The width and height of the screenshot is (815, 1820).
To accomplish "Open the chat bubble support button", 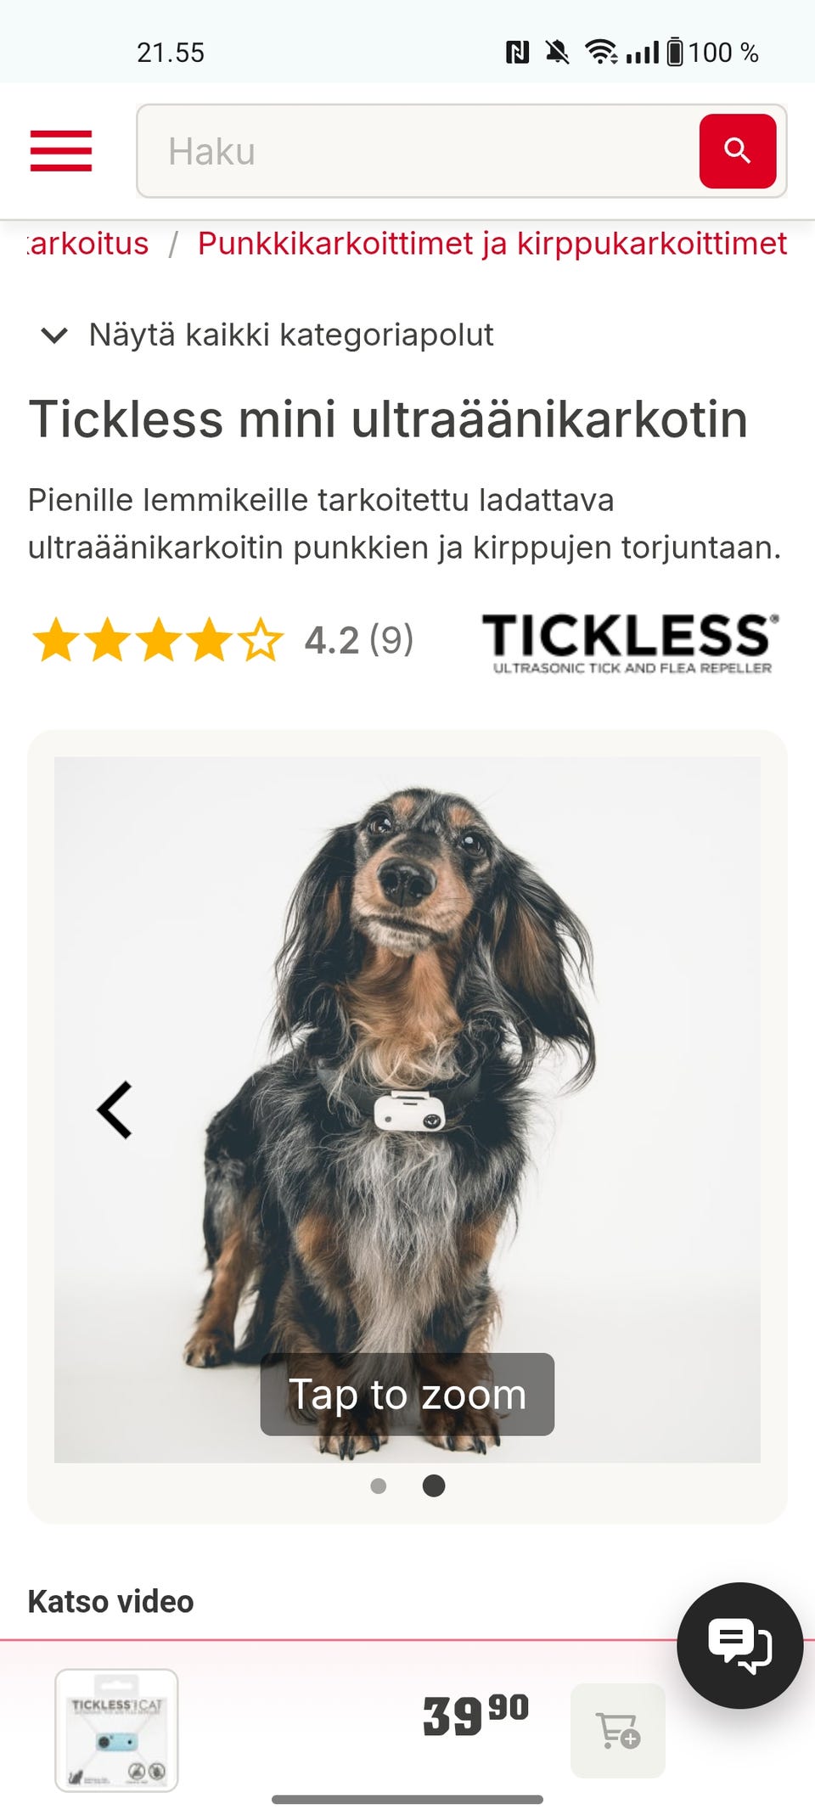I will tap(739, 1645).
